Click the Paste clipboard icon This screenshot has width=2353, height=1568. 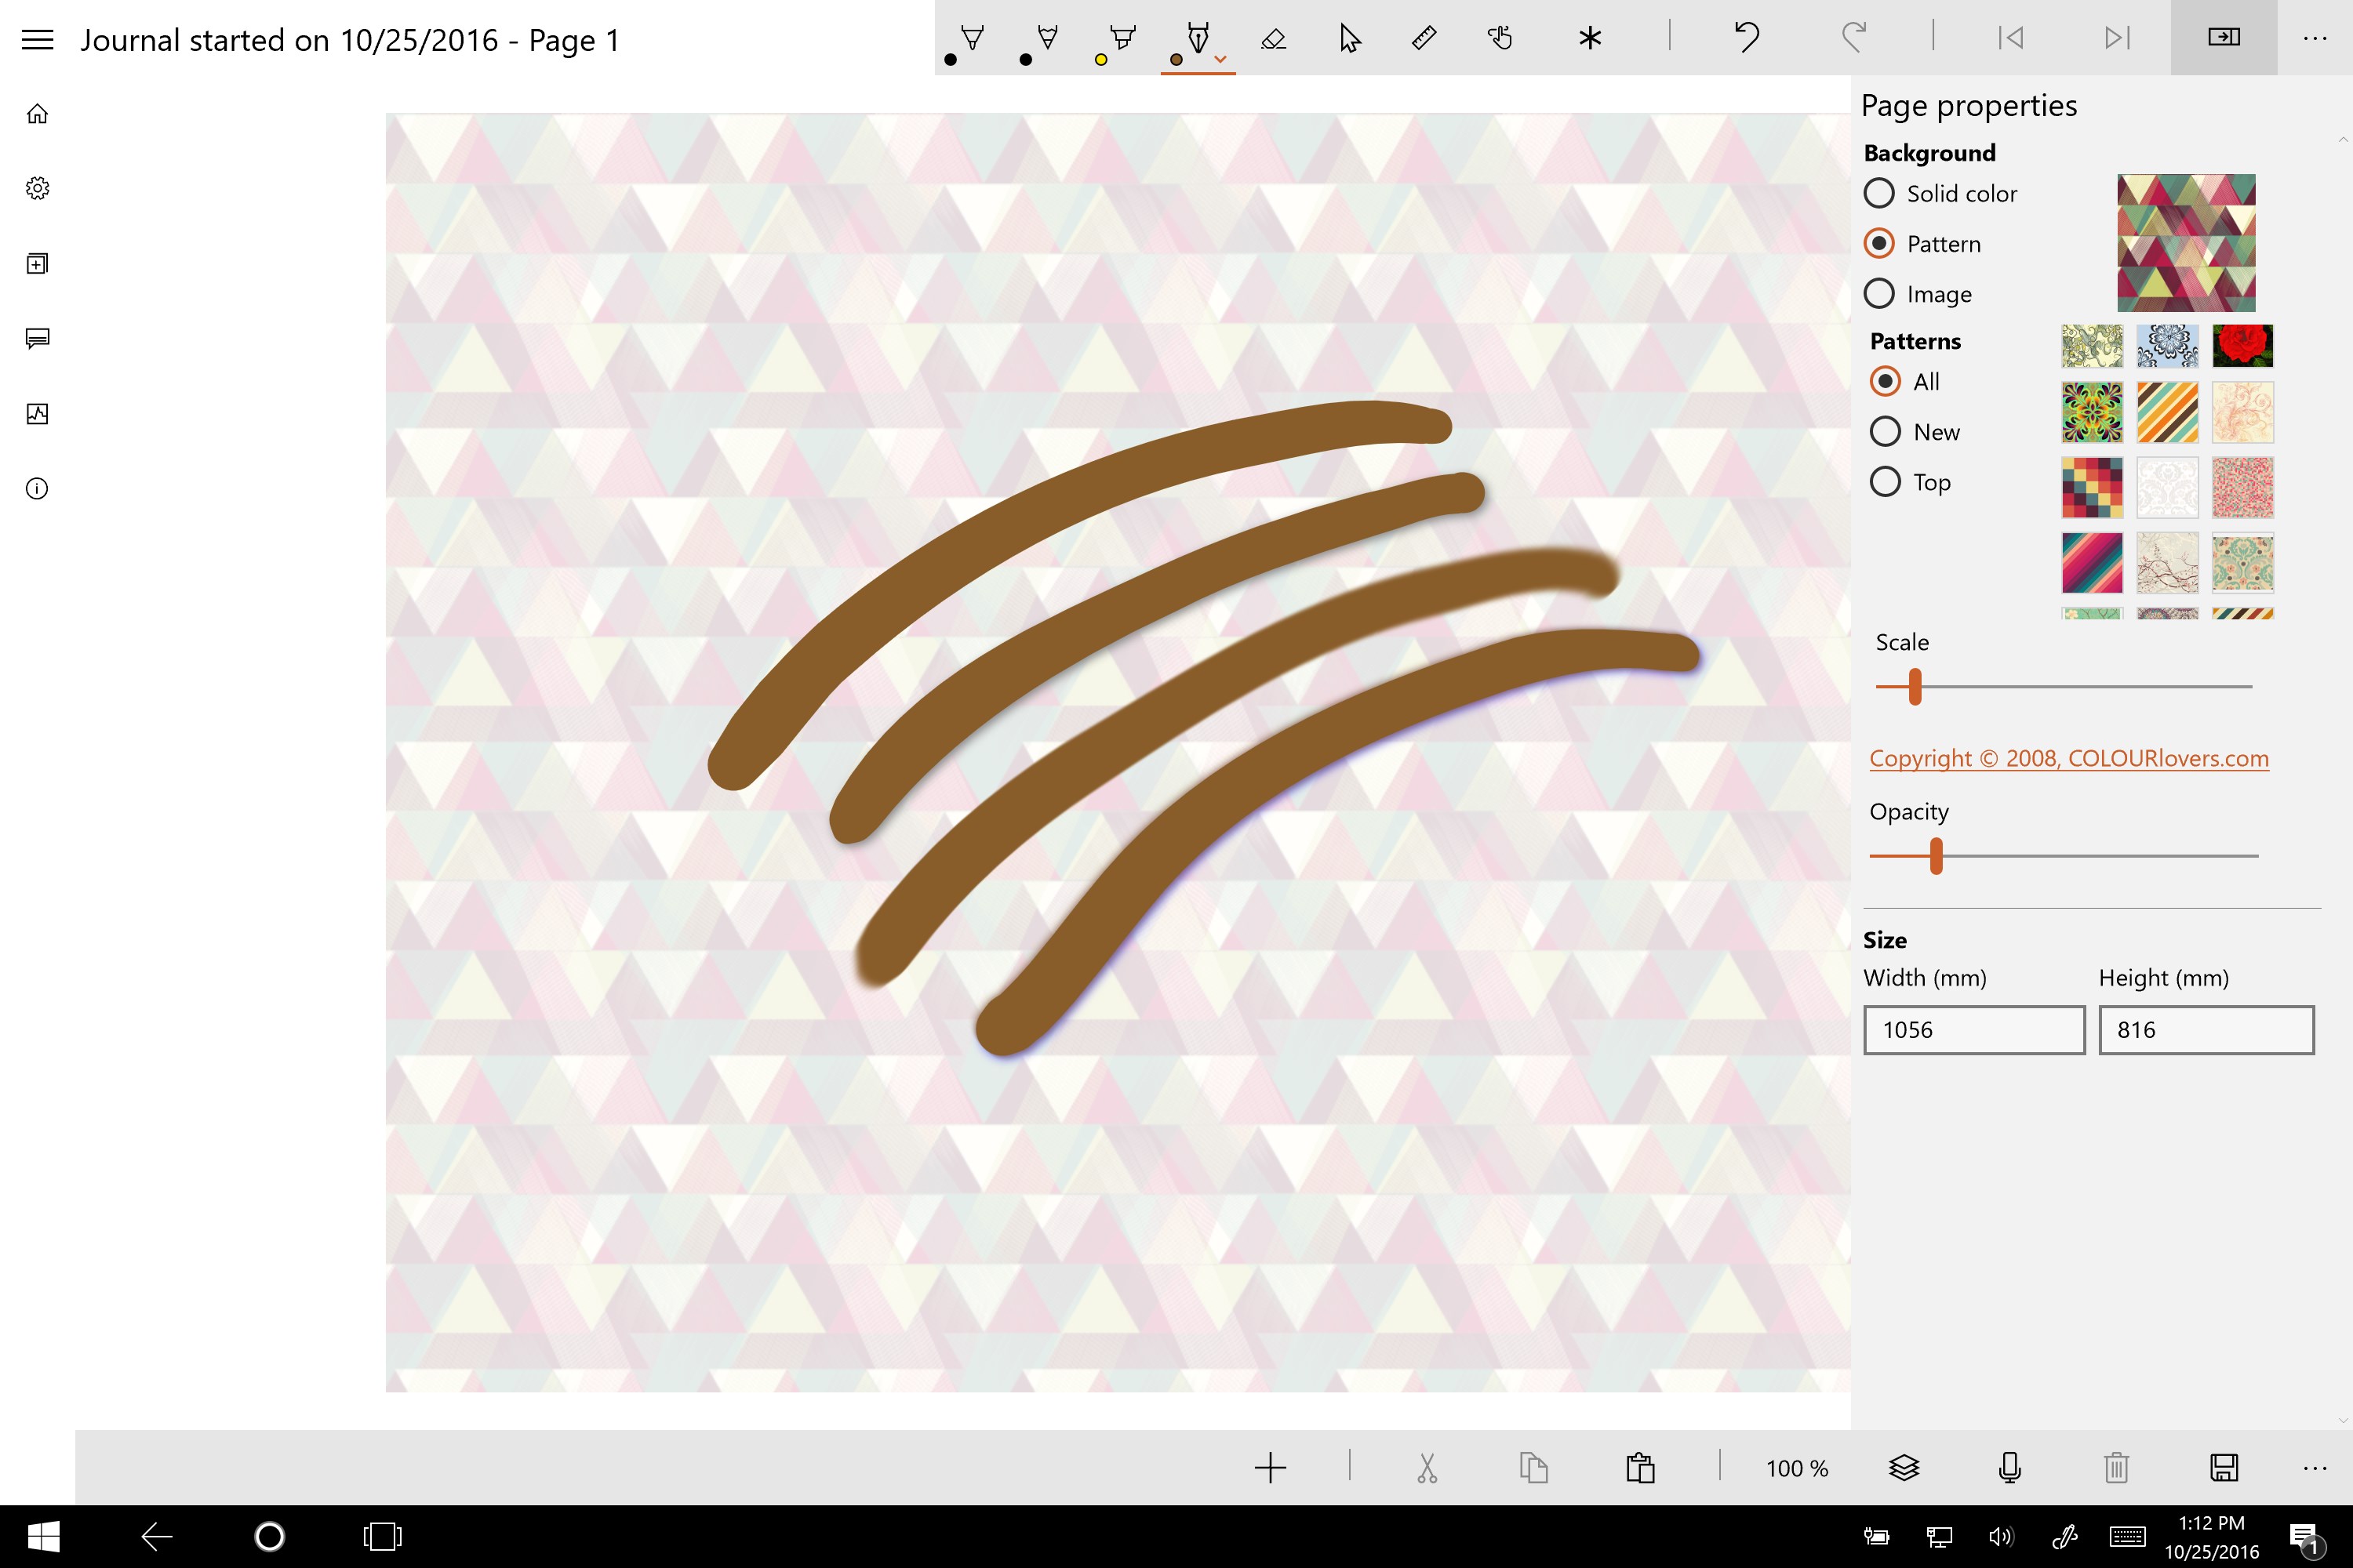pos(1640,1467)
